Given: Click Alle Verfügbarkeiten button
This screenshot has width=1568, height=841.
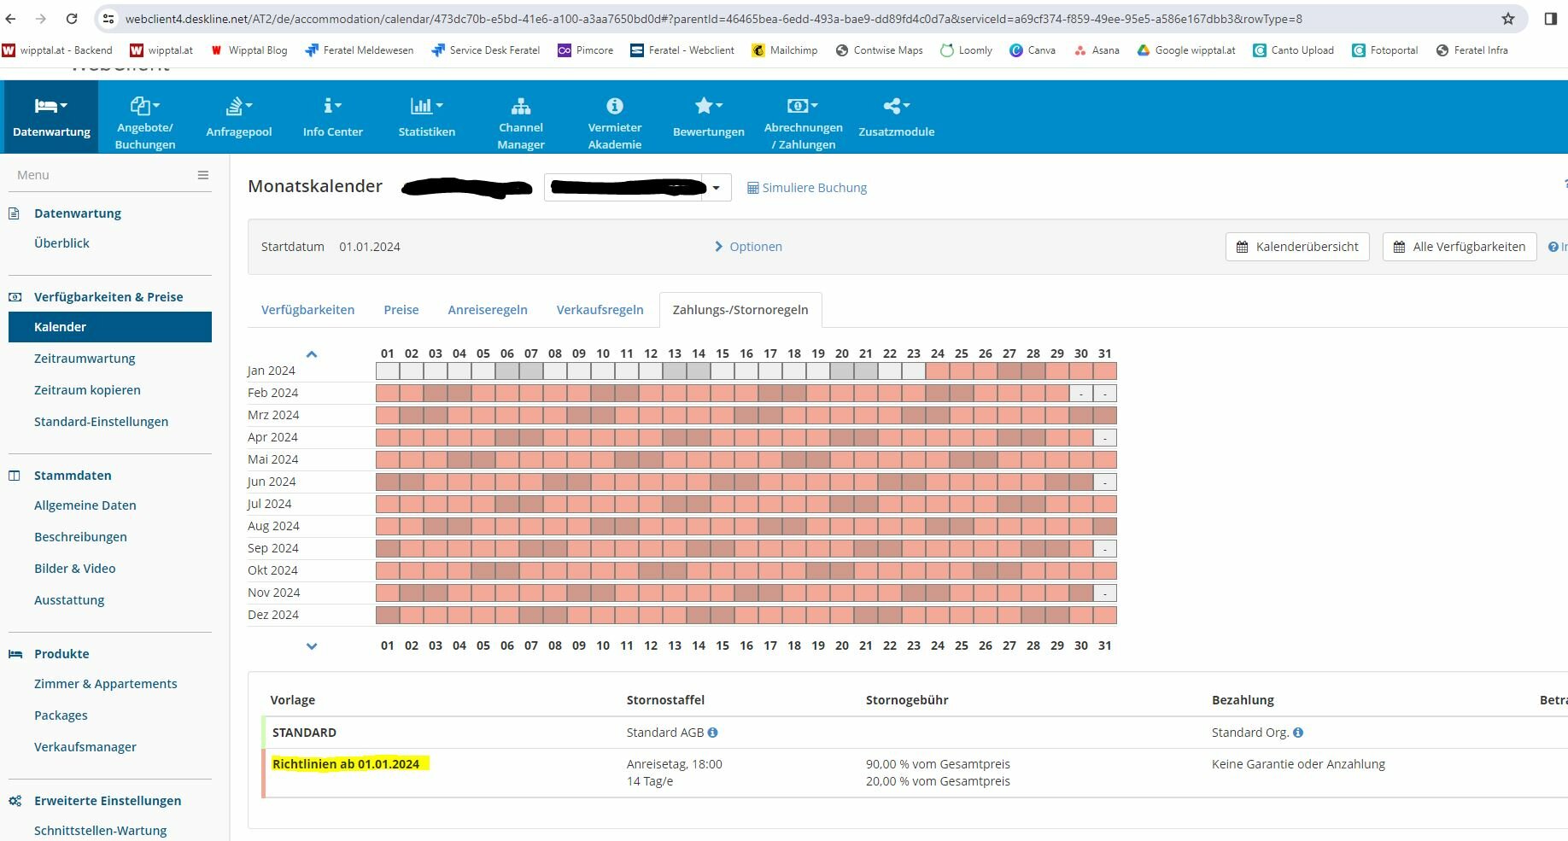Looking at the screenshot, I should 1460,247.
